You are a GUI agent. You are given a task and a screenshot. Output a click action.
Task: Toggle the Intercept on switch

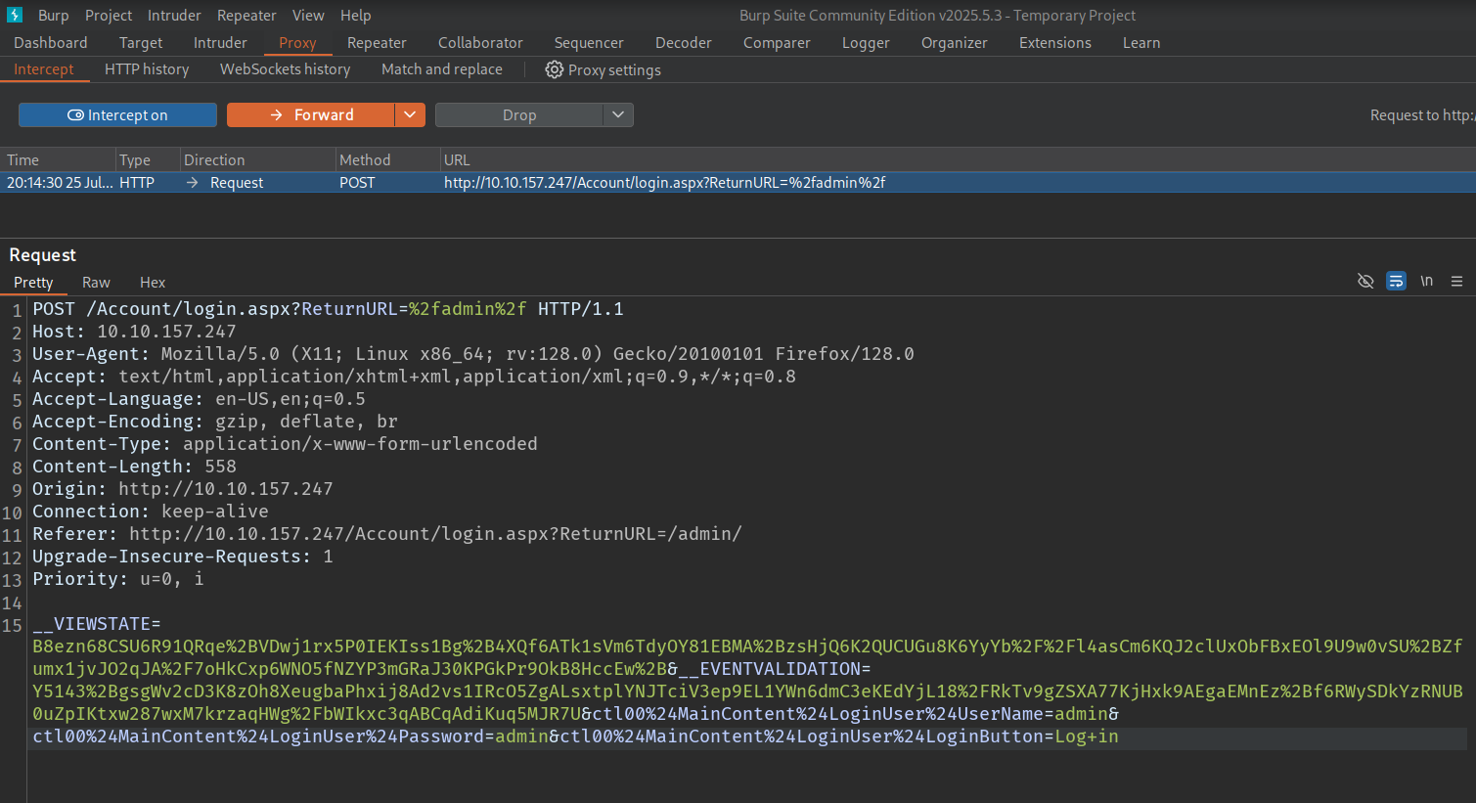(117, 115)
